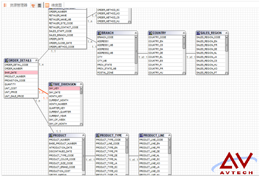The image size is (260, 177).
Task: Select the UNIT_SALE_PRICE field
Action: pos(21,96)
